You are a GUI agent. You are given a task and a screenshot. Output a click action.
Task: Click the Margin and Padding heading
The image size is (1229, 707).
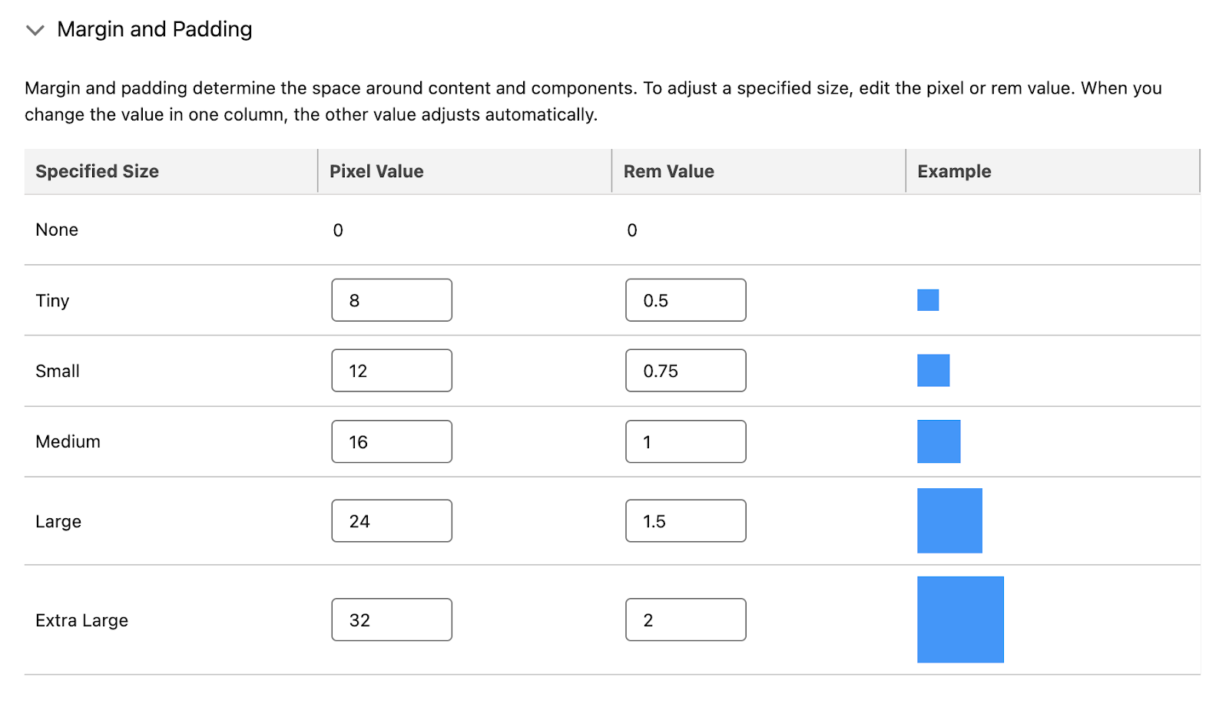pyautogui.click(x=154, y=29)
